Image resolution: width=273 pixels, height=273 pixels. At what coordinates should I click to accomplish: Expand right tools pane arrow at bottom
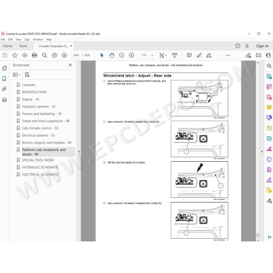(x=269, y=237)
